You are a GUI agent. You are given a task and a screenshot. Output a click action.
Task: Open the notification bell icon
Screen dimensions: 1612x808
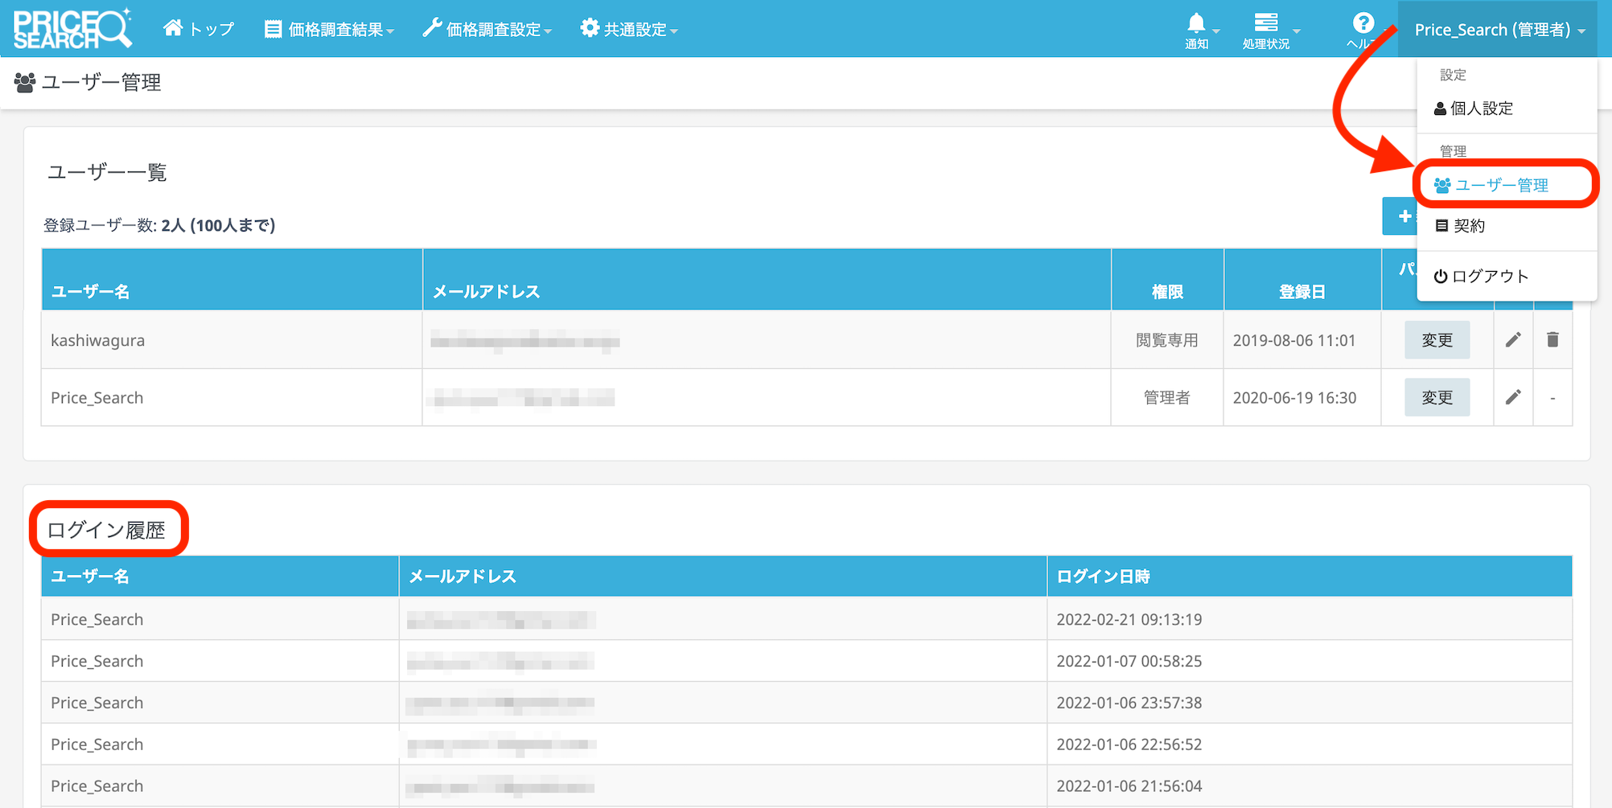[1196, 29]
